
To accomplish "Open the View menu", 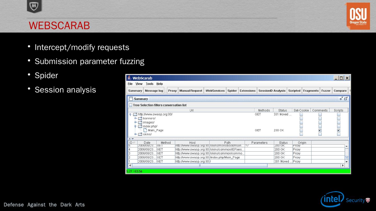I will tap(139, 84).
